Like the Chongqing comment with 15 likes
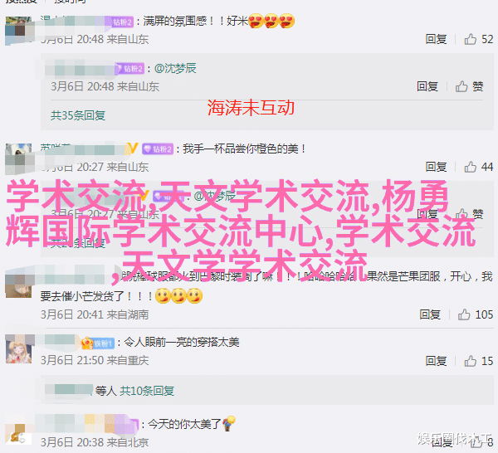Image resolution: width=498 pixels, height=453 pixels. (x=471, y=361)
